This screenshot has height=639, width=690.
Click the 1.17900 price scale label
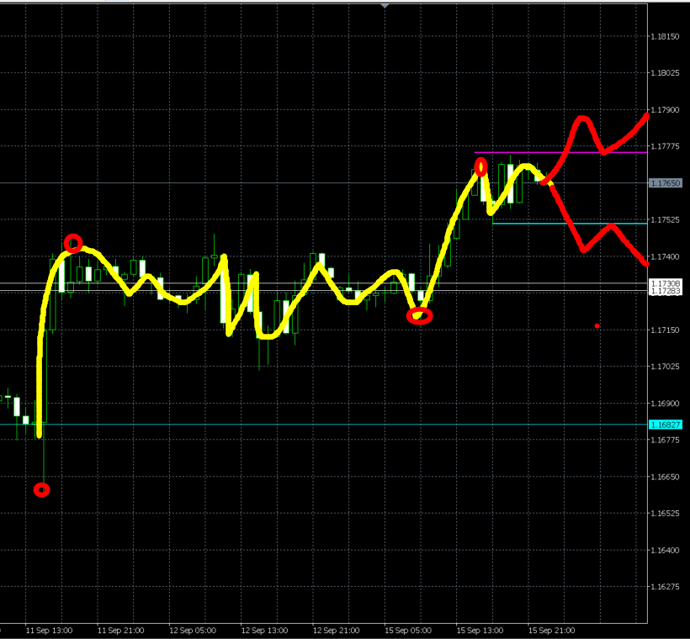pyautogui.click(x=665, y=110)
